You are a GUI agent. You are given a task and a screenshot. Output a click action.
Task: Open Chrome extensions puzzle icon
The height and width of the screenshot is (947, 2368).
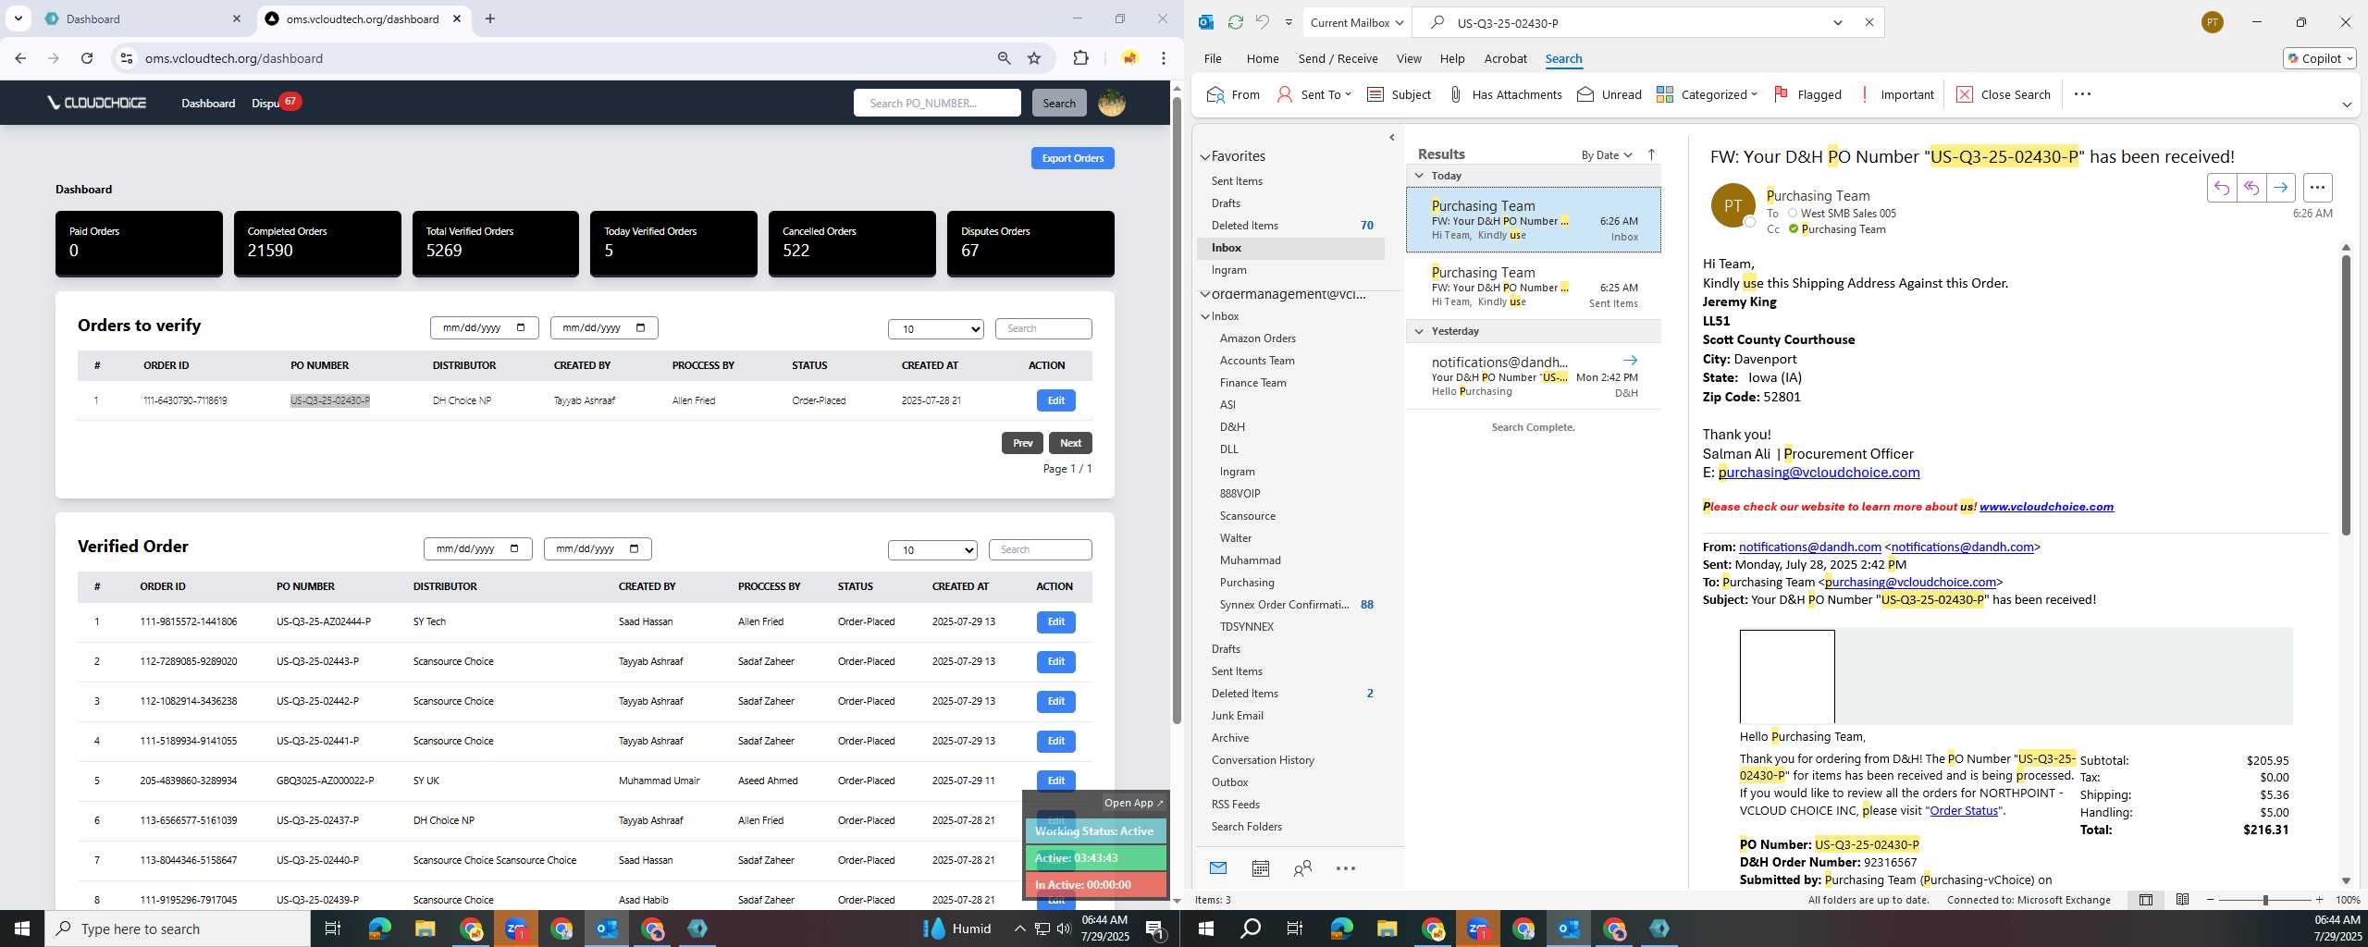coord(1080,58)
